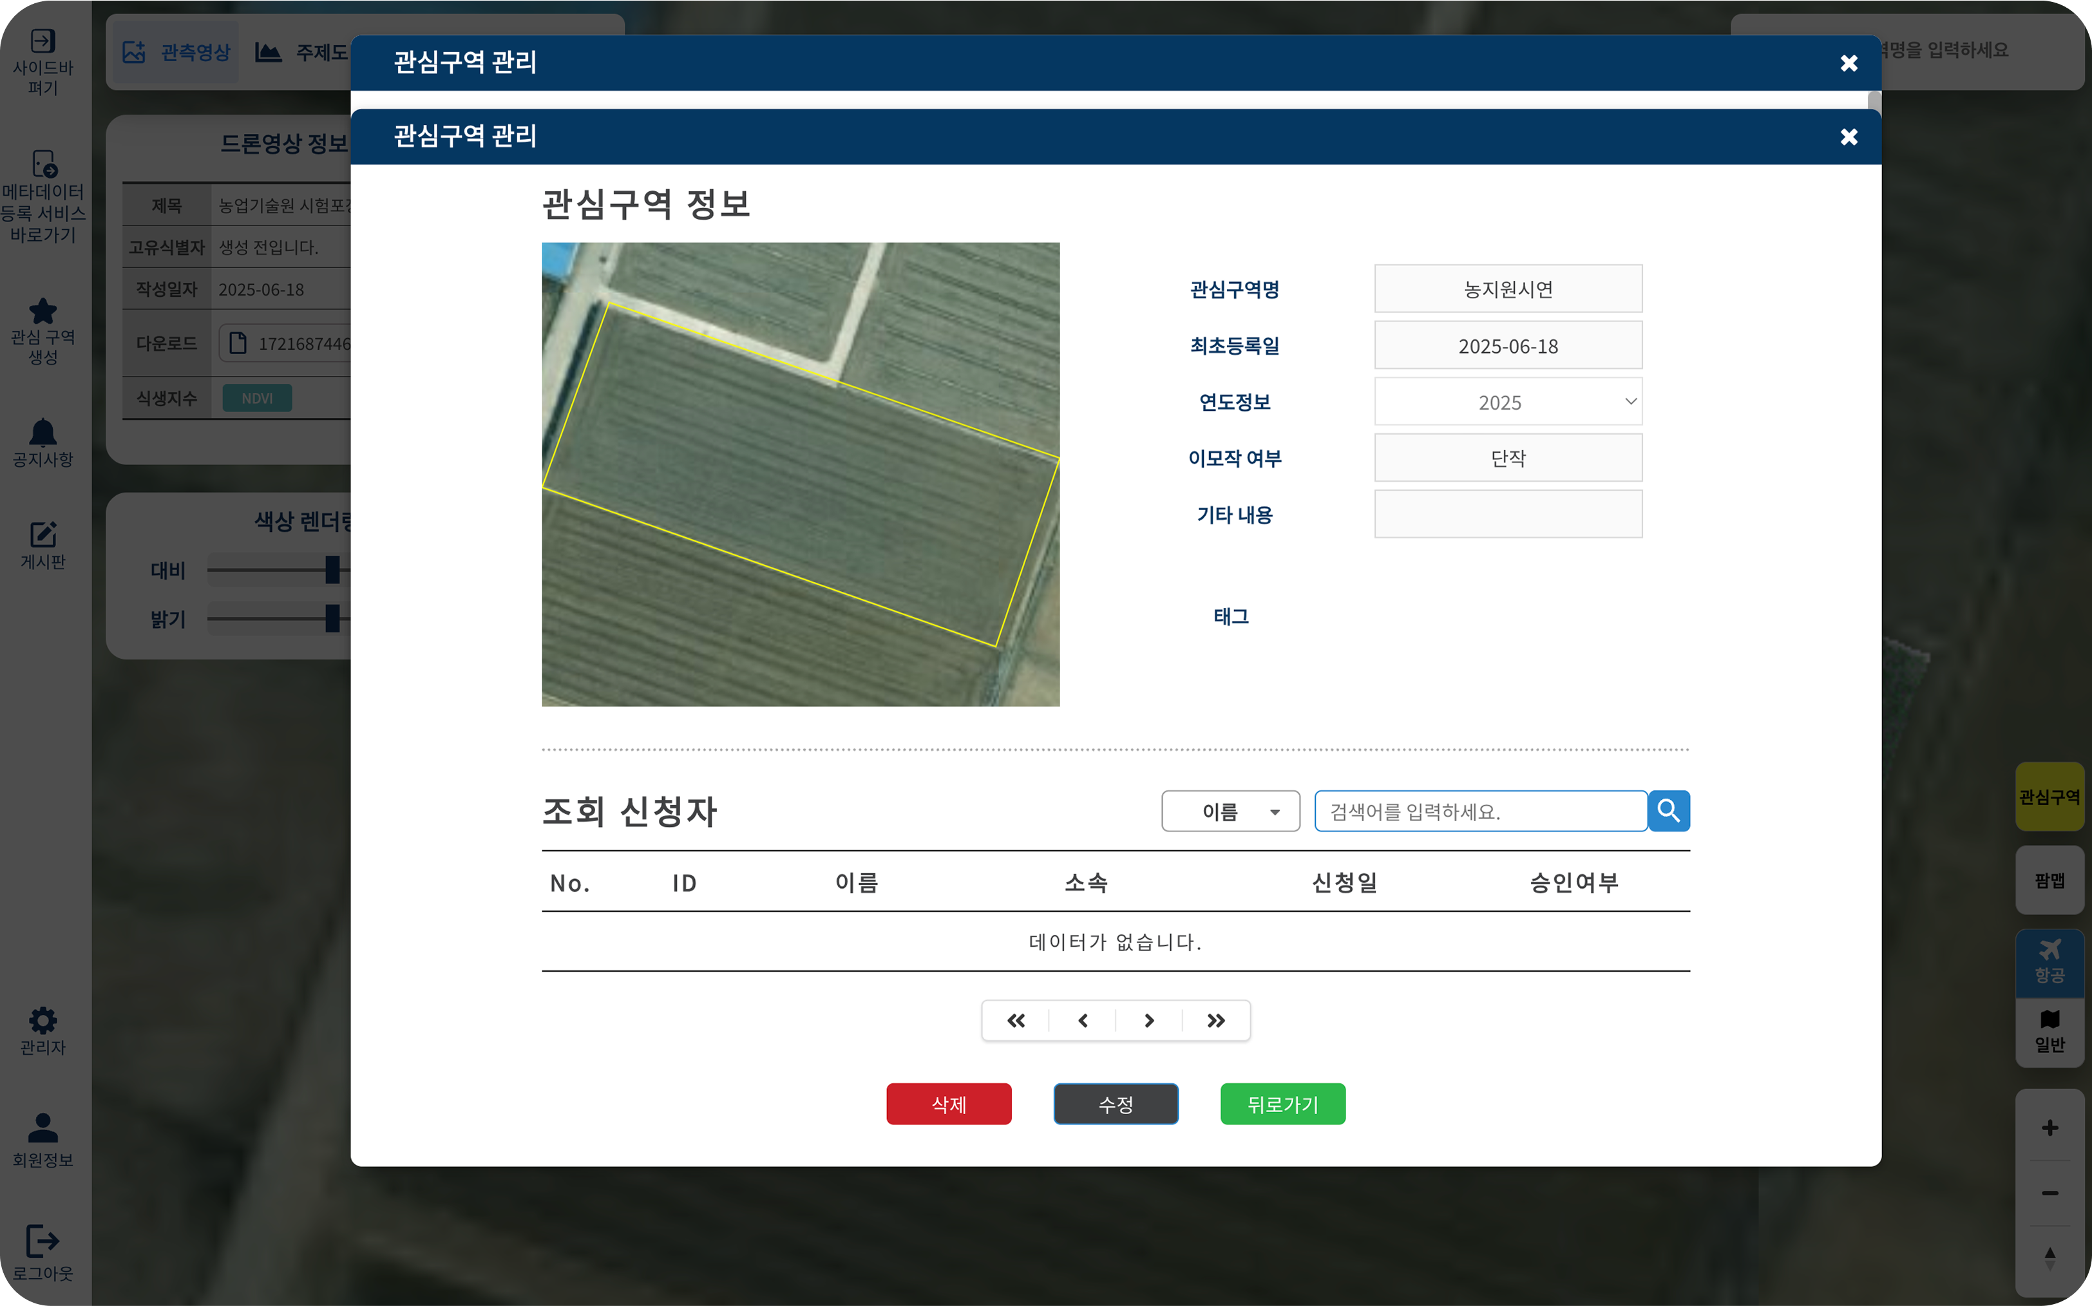Switch to the 관측영상 tab

tap(177, 52)
